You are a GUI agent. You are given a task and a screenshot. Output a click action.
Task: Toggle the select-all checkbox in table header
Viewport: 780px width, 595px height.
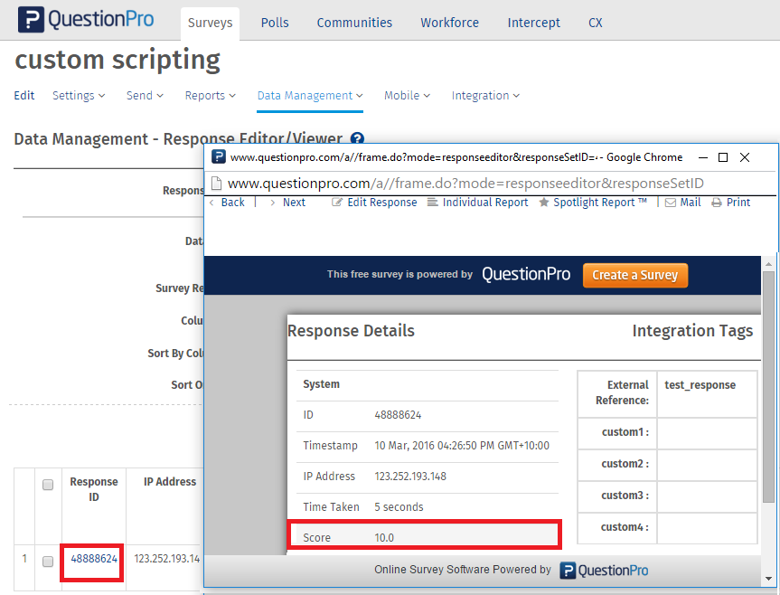48,485
